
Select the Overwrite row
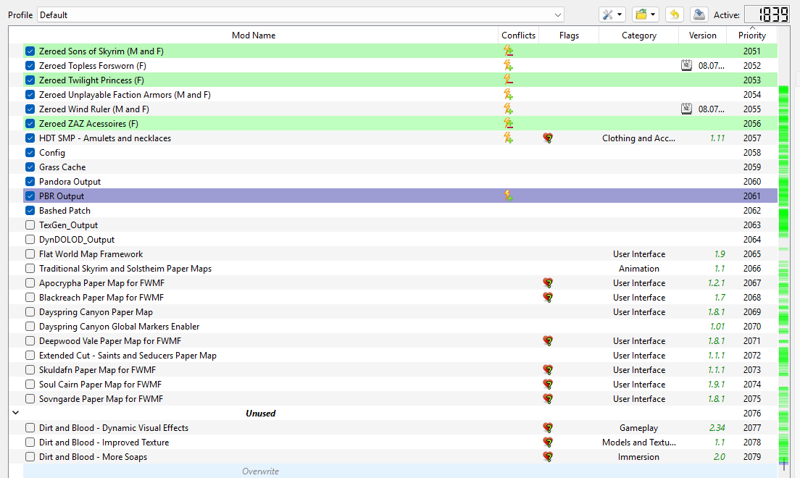pos(400,471)
